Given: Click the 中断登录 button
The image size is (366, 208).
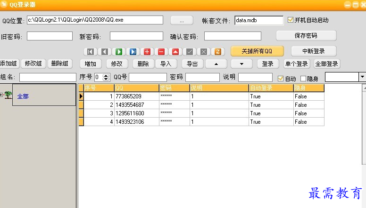Looking at the screenshot, I should 314,51.
